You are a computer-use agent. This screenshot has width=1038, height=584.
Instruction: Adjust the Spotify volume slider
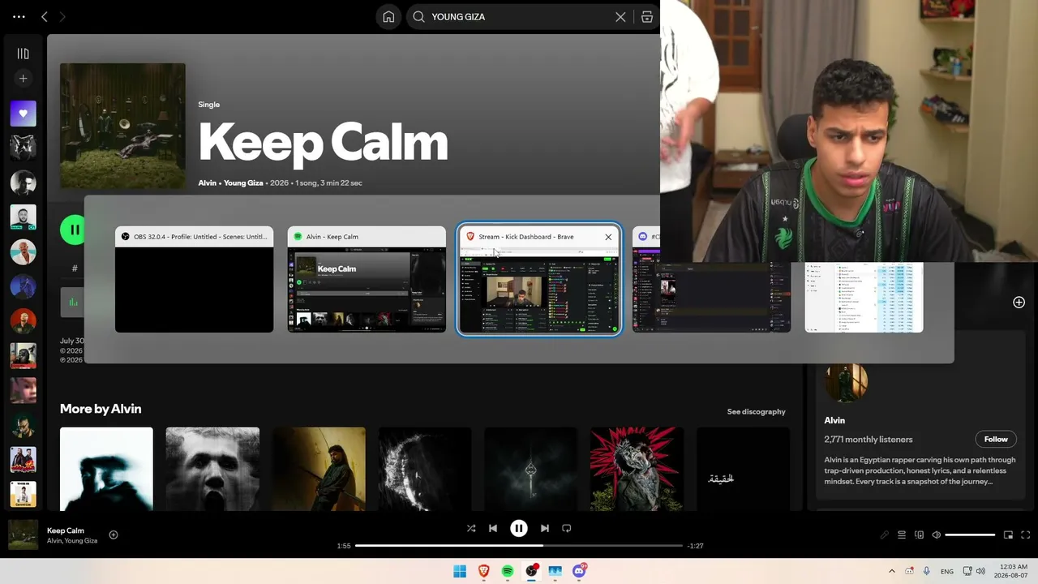(x=970, y=535)
